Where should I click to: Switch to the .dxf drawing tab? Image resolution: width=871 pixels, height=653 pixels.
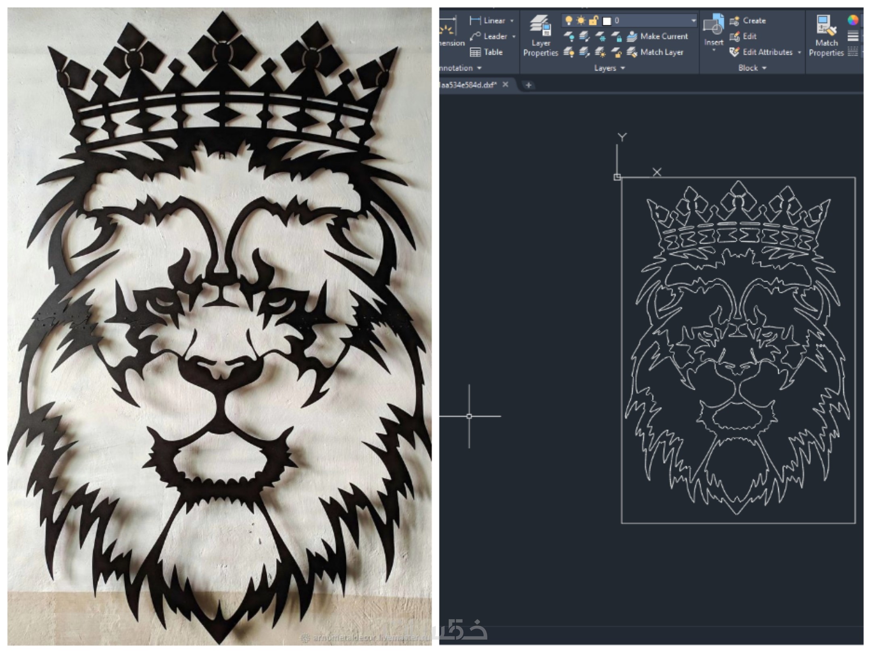coord(468,85)
